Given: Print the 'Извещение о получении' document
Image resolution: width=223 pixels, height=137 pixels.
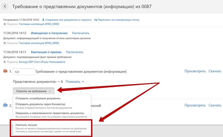Looking at the screenshot, I should (81, 33).
